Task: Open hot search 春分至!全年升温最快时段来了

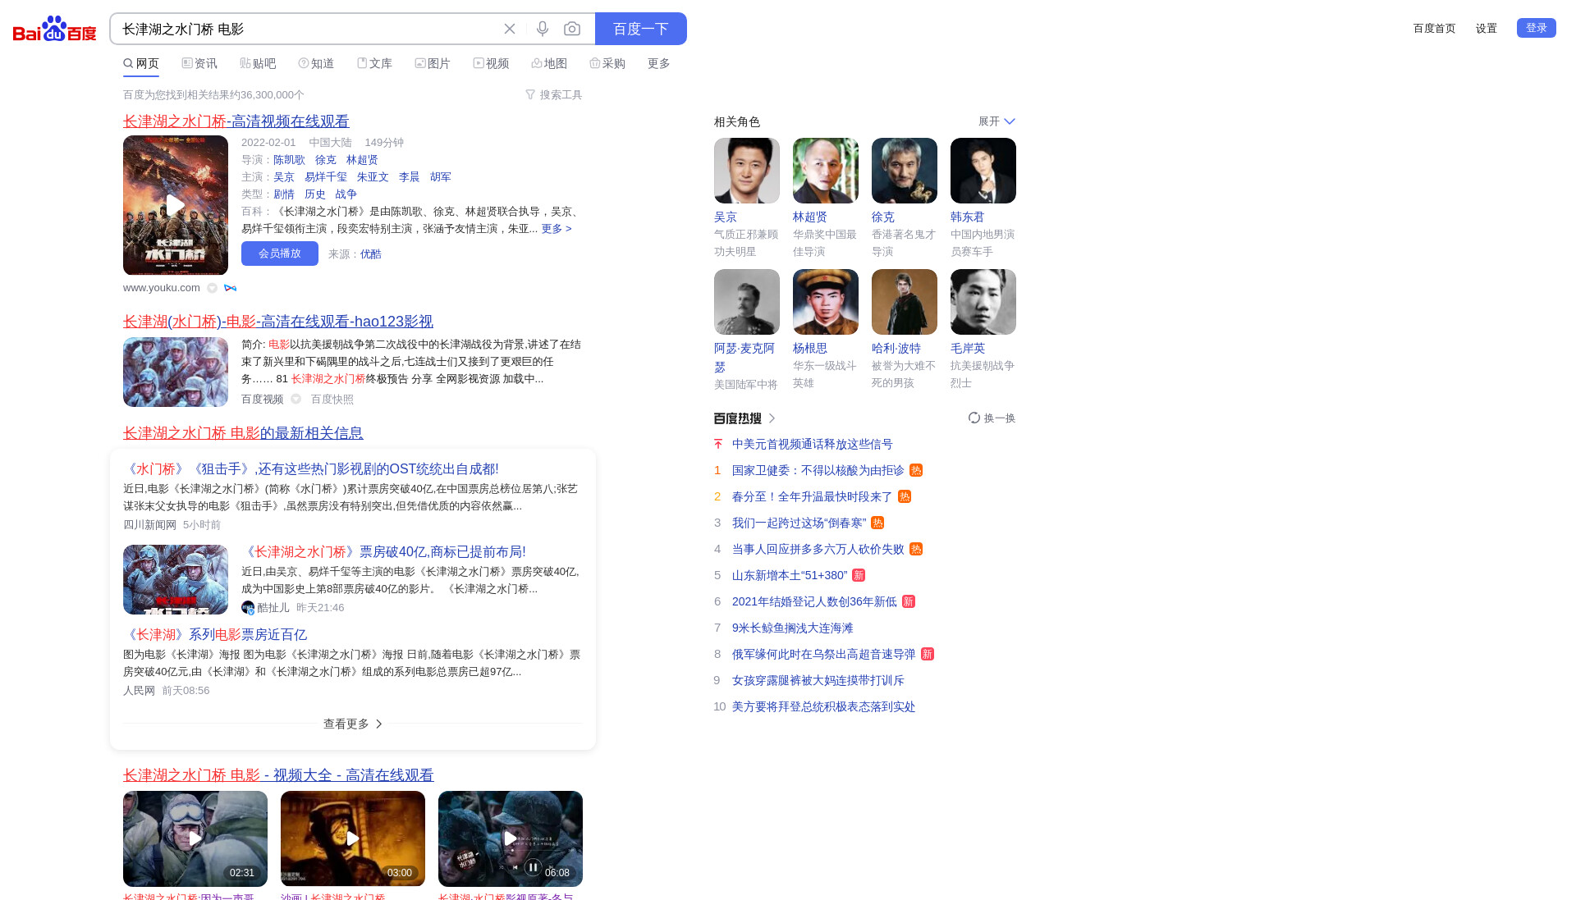Action: click(813, 497)
